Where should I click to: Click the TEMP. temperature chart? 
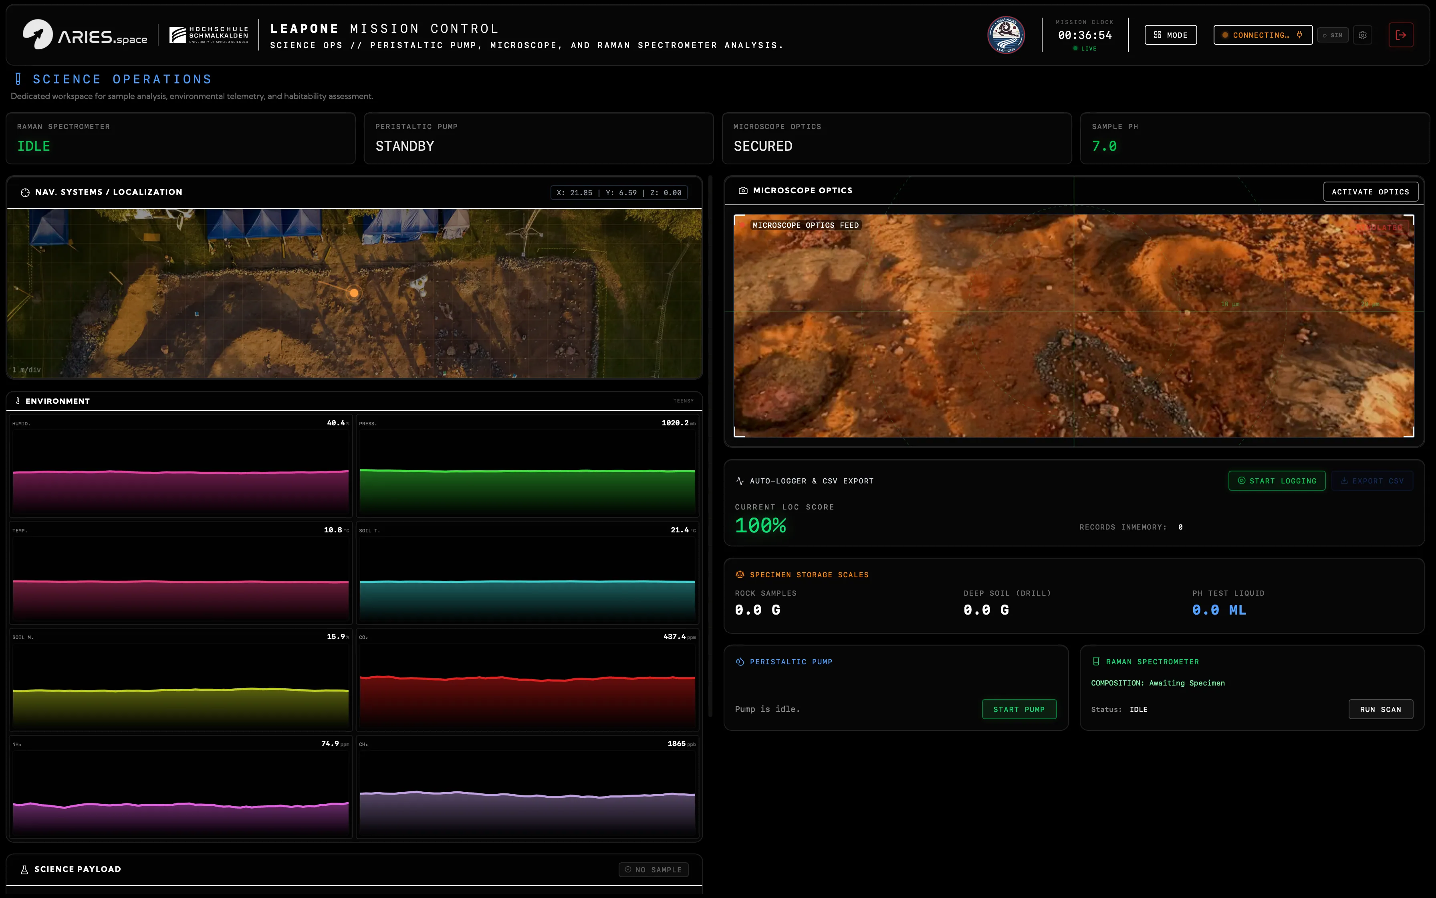(180, 572)
